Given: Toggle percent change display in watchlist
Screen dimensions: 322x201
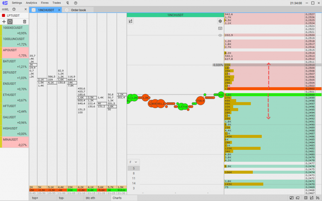Looking at the screenshot, I should 10,22.
